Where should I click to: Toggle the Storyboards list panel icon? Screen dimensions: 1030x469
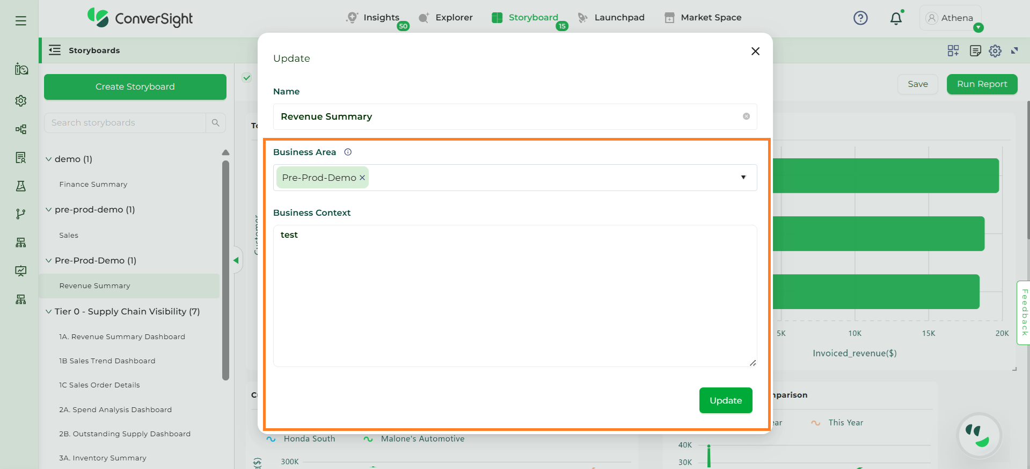tap(55, 50)
